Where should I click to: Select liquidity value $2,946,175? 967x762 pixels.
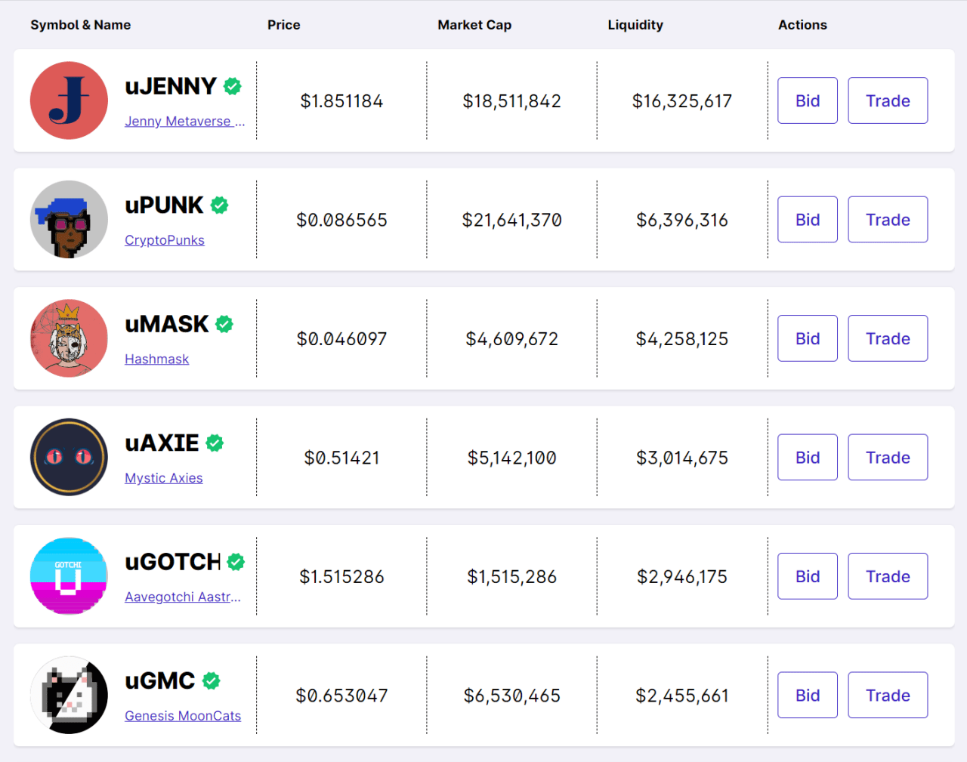(x=682, y=577)
